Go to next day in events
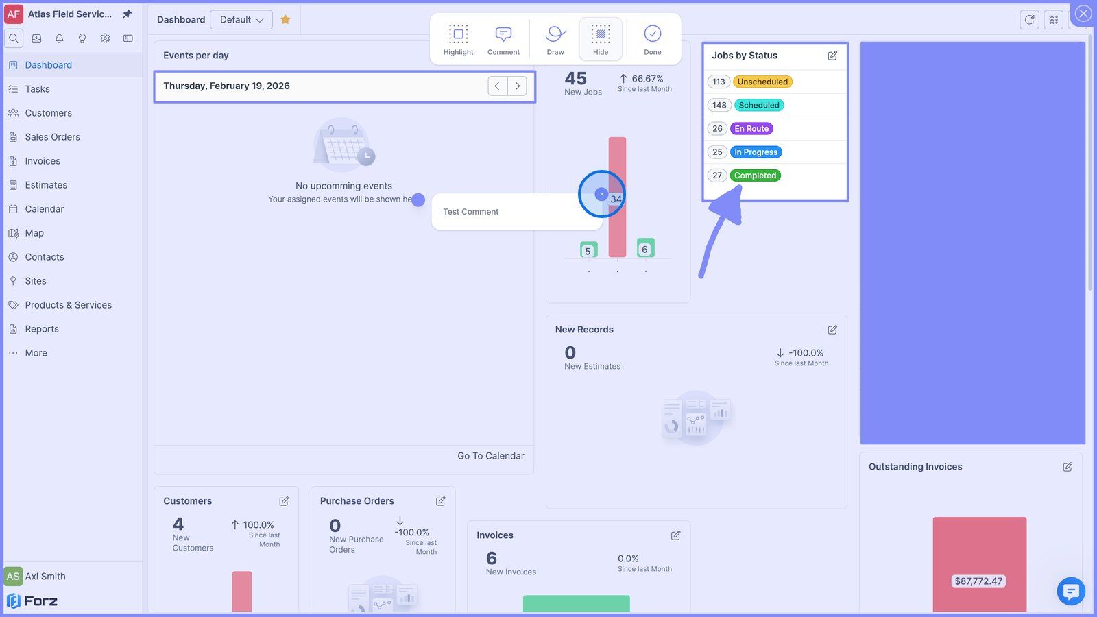The height and width of the screenshot is (617, 1097). (518, 86)
